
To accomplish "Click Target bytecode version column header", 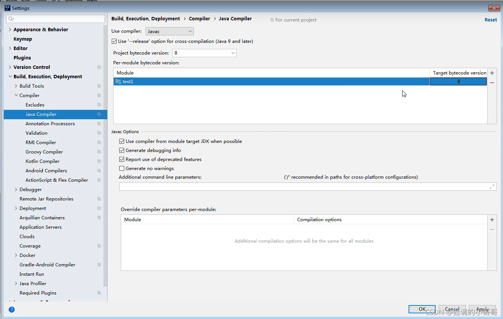I will [459, 73].
